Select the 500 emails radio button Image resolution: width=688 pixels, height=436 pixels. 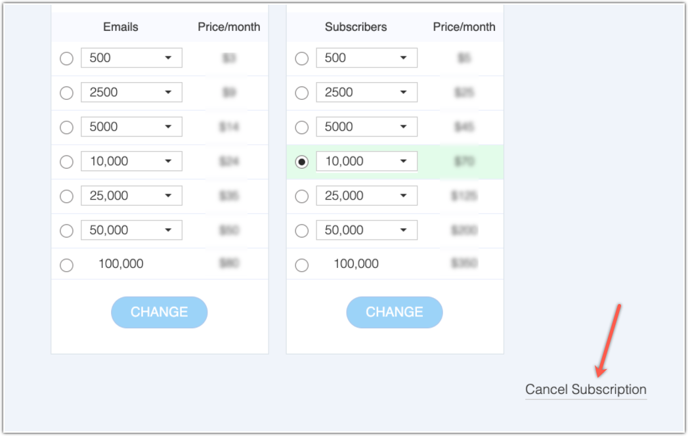click(66, 58)
